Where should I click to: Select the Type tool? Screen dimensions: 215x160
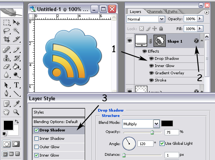coord(16,85)
